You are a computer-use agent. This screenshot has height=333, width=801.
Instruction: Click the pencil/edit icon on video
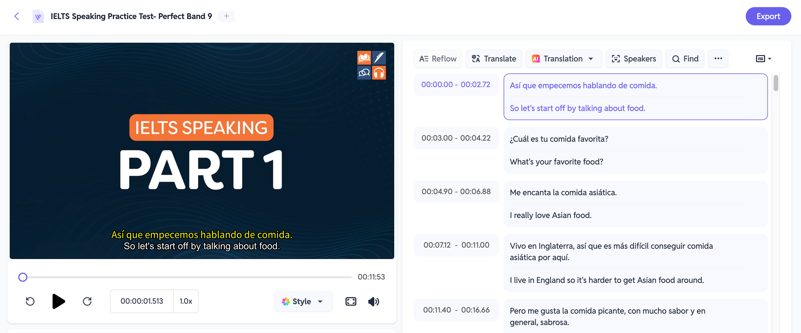coord(380,58)
